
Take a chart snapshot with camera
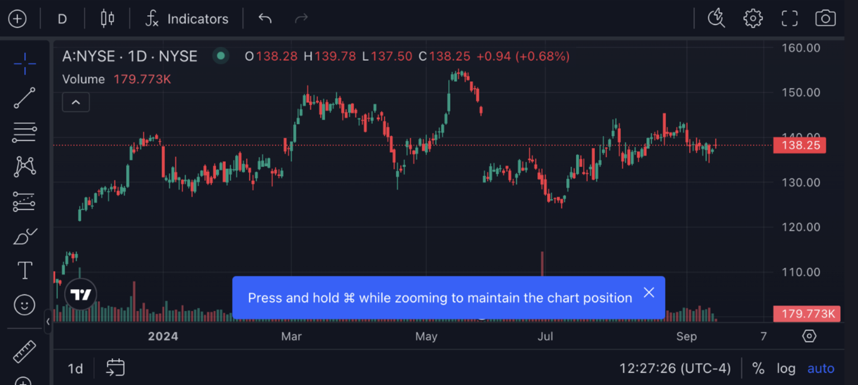coord(825,18)
